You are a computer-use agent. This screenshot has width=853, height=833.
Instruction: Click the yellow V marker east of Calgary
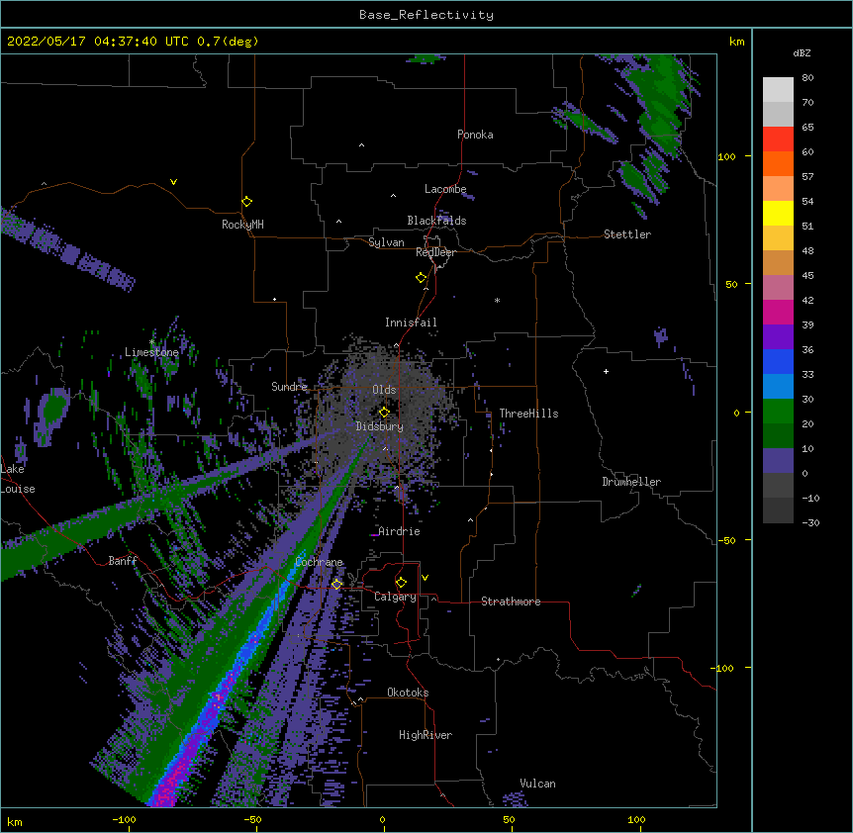[x=425, y=578]
